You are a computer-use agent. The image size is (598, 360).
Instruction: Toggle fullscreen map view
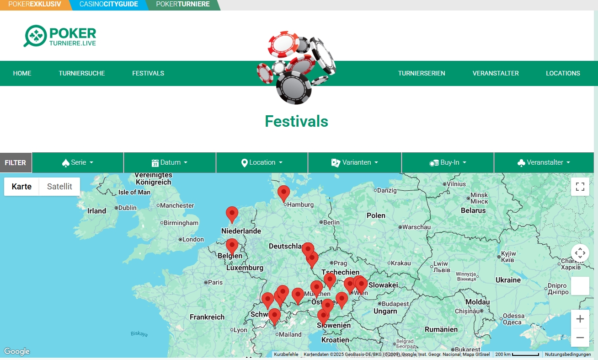[x=580, y=187]
